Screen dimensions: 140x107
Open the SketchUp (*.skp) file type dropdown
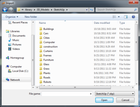click(115, 94)
